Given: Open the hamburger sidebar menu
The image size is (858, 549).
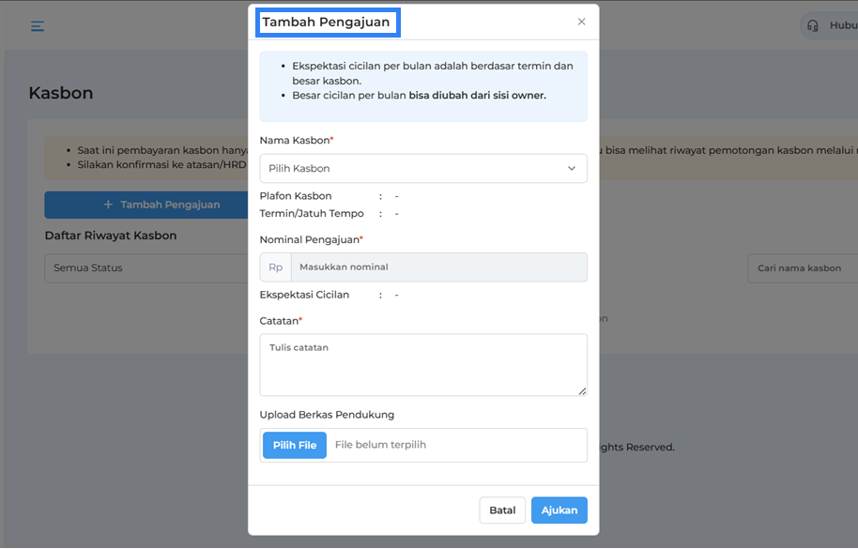Looking at the screenshot, I should click(x=38, y=26).
